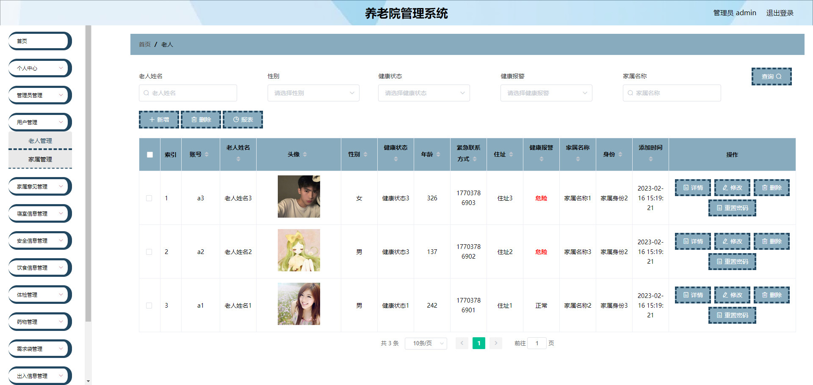Click 删除 in the 老人姓名2 row

[772, 241]
